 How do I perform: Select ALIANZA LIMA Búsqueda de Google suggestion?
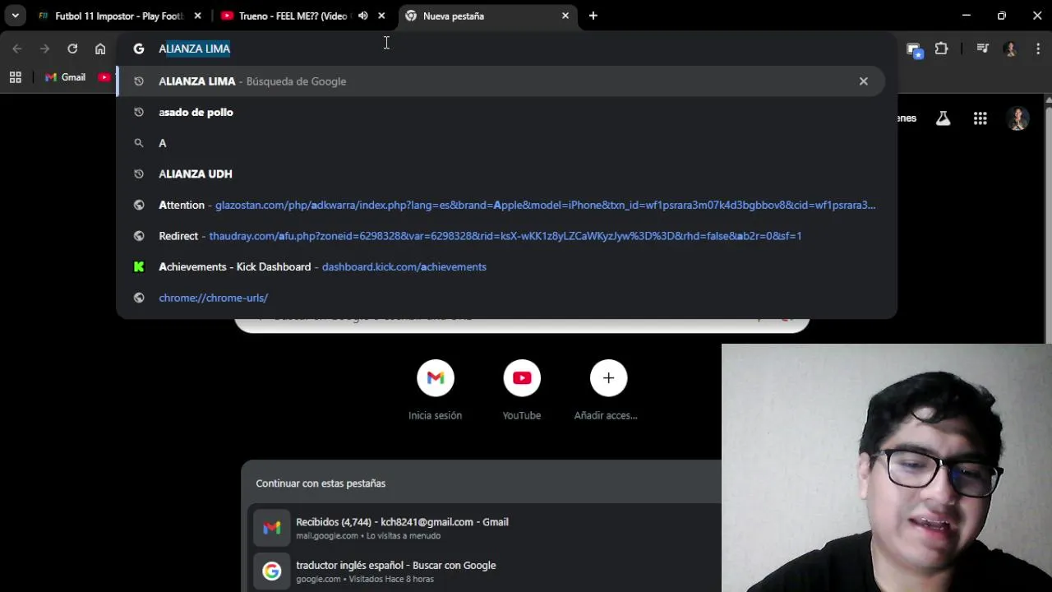[x=500, y=81]
